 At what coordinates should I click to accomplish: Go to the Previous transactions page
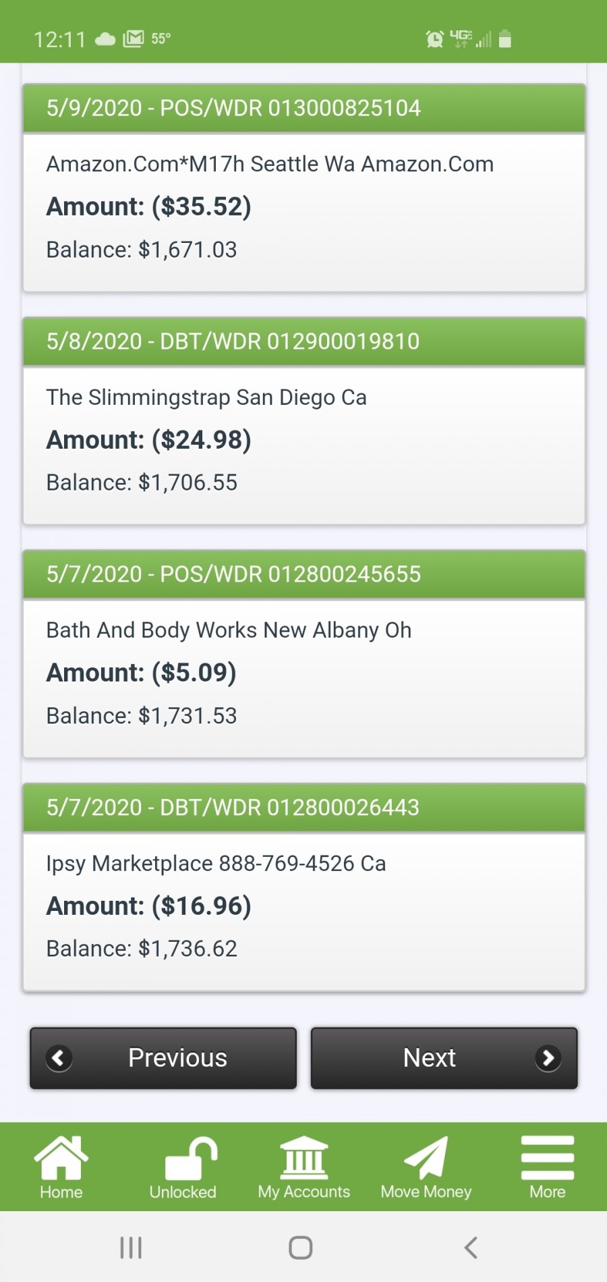click(x=163, y=1058)
